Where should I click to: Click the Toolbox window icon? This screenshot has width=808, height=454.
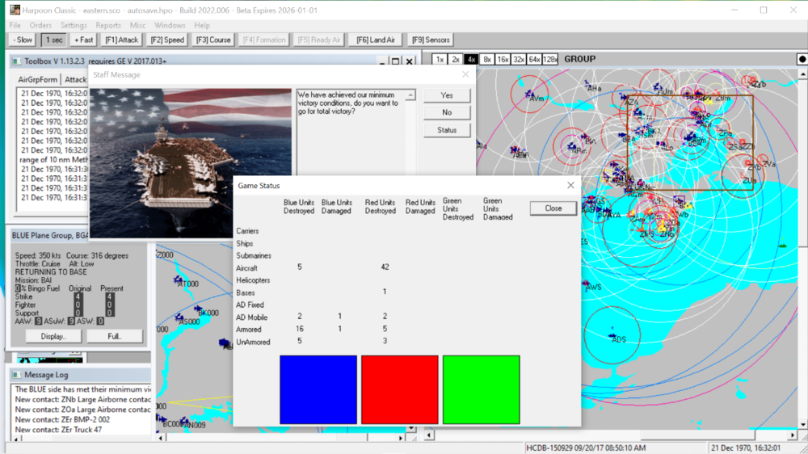click(x=16, y=61)
